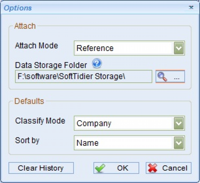Click the Sort by label
200x183 pixels.
[27, 140]
